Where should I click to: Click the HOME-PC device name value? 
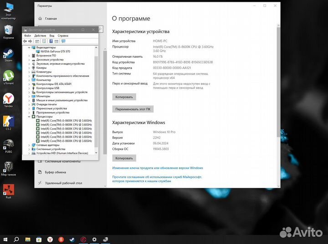click(x=160, y=41)
